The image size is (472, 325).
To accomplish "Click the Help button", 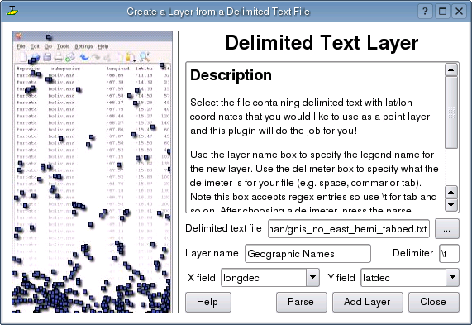I will pyautogui.click(x=208, y=302).
